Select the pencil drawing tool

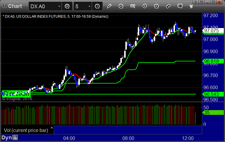pos(109,6)
